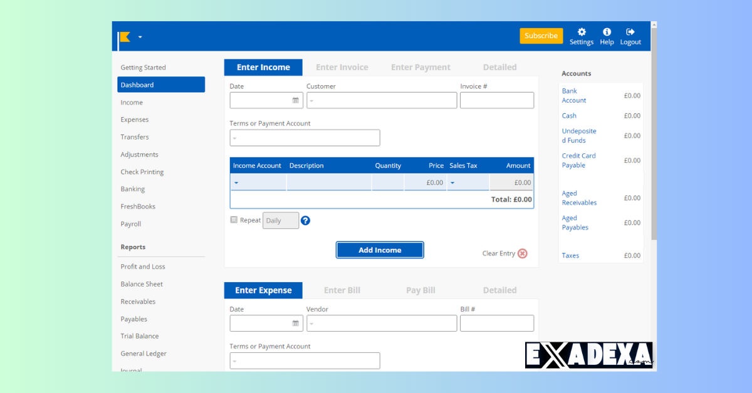Open the Terms or Payment Account dropdown
The width and height of the screenshot is (752, 393).
tap(236, 138)
